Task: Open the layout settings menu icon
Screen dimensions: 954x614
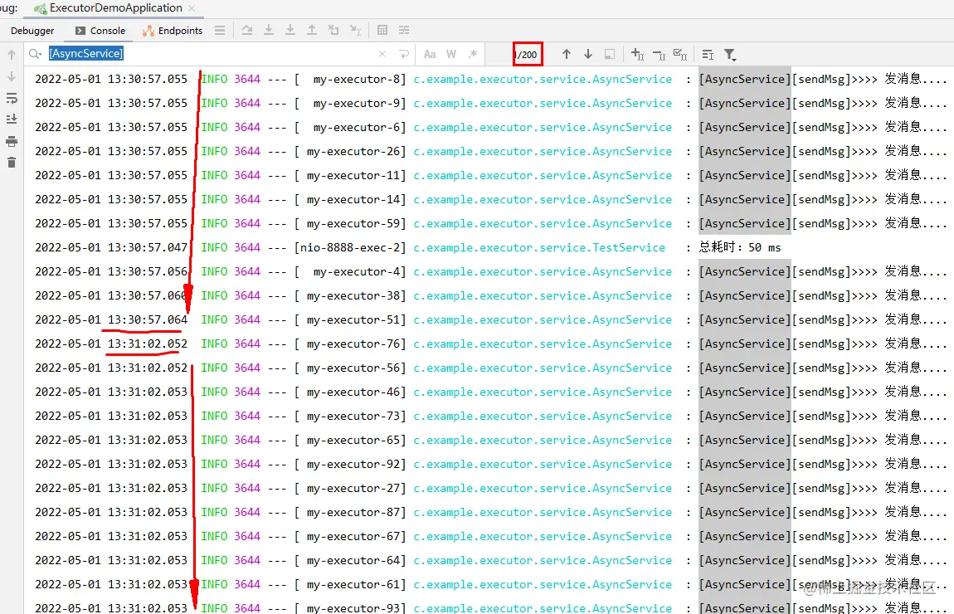Action: (x=220, y=31)
